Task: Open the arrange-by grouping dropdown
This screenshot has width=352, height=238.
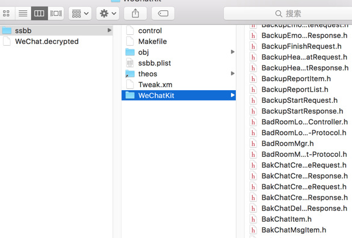Action: [x=80, y=13]
